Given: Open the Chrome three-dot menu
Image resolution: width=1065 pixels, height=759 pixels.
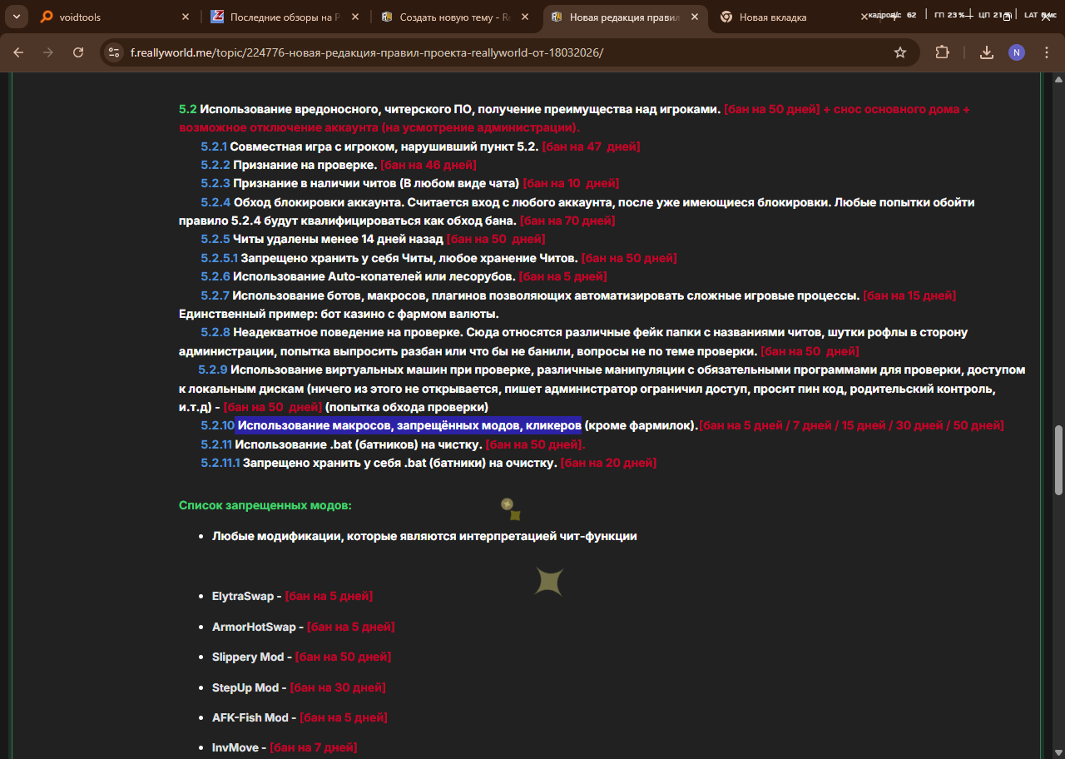Looking at the screenshot, I should pyautogui.click(x=1044, y=52).
